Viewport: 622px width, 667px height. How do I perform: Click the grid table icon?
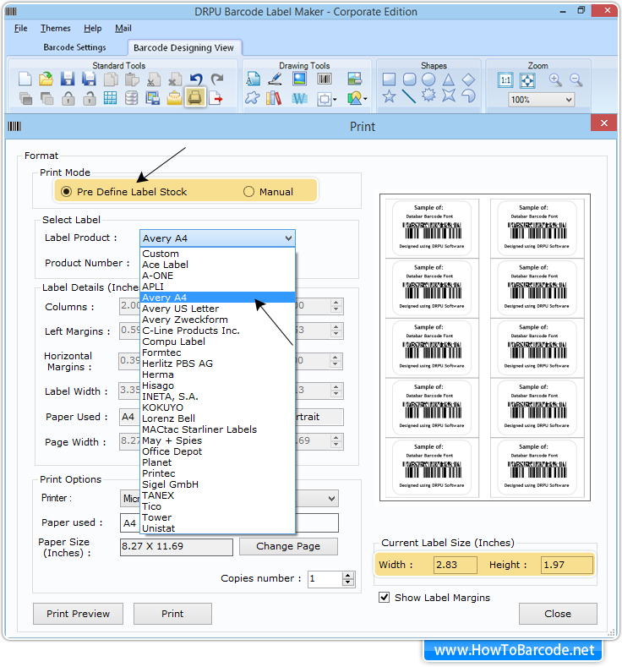(x=110, y=98)
